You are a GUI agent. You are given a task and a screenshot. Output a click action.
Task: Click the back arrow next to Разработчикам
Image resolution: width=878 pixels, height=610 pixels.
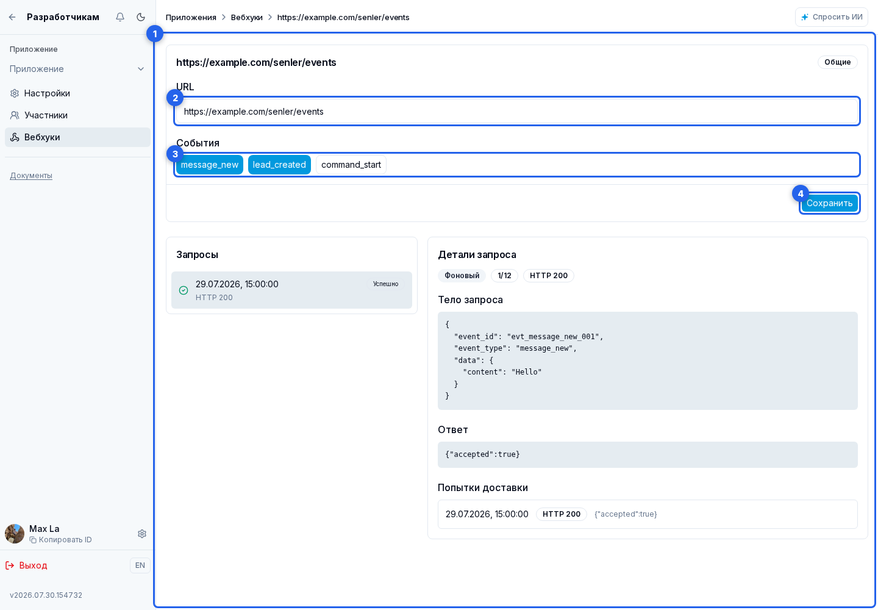point(12,17)
